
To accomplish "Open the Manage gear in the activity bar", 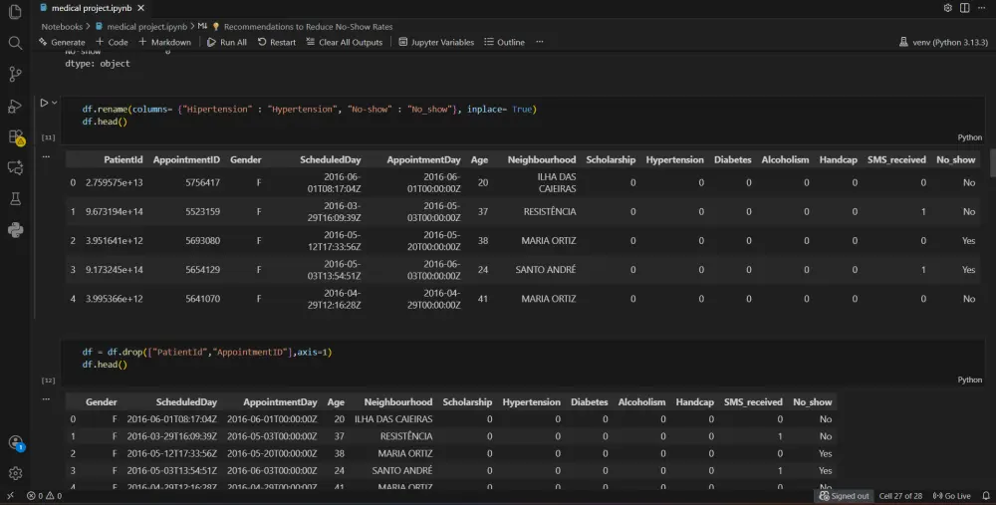I will pos(15,473).
